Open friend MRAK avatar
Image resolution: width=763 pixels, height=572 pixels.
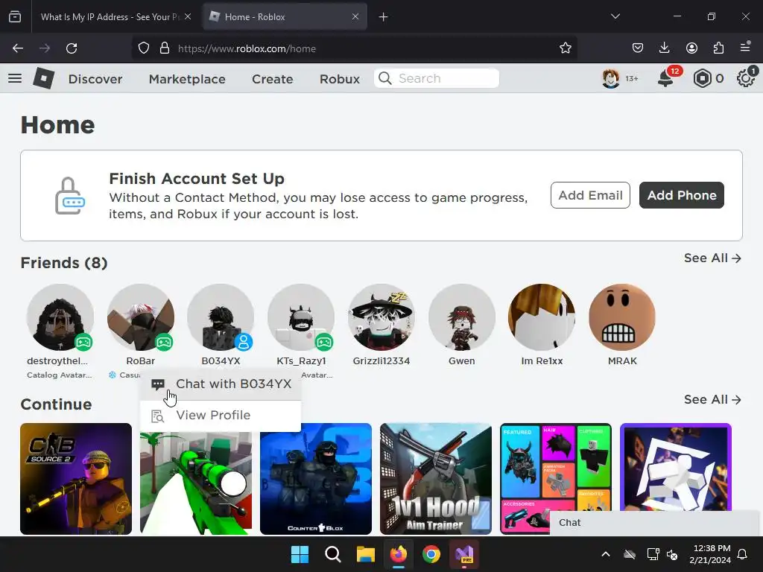622,317
